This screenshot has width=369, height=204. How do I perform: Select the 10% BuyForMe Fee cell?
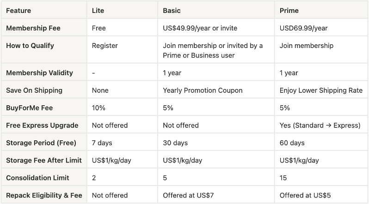tap(98, 108)
